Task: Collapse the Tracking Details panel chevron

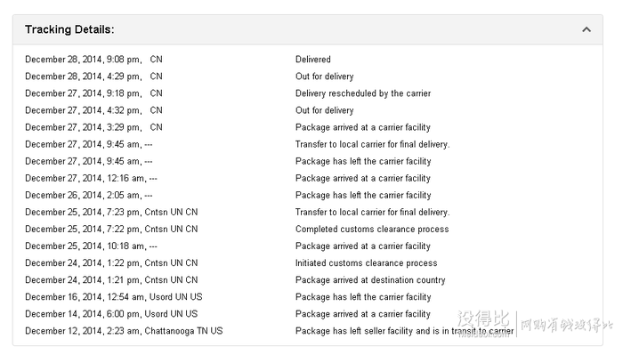Action: point(586,29)
